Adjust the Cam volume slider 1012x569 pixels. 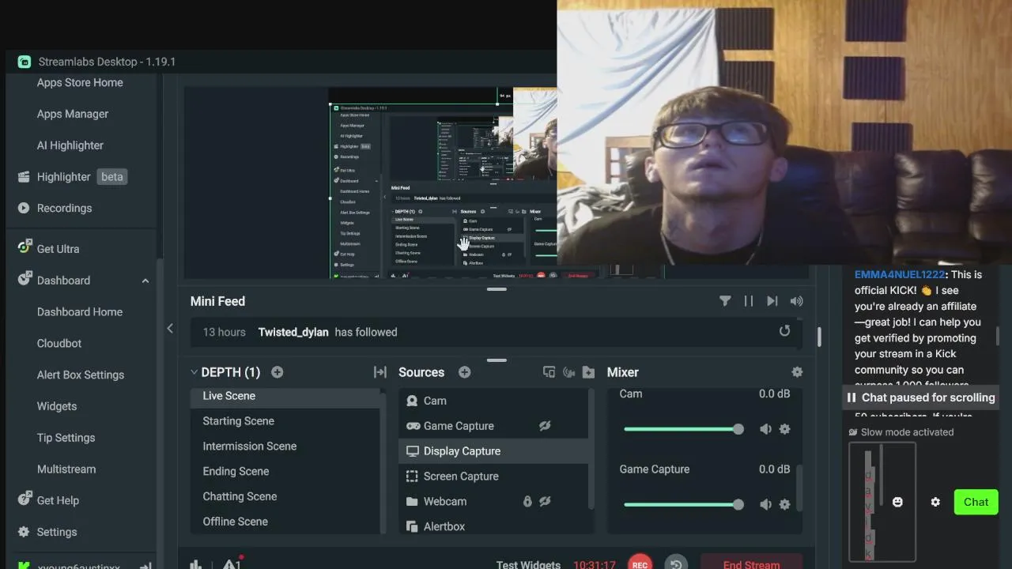(x=683, y=429)
